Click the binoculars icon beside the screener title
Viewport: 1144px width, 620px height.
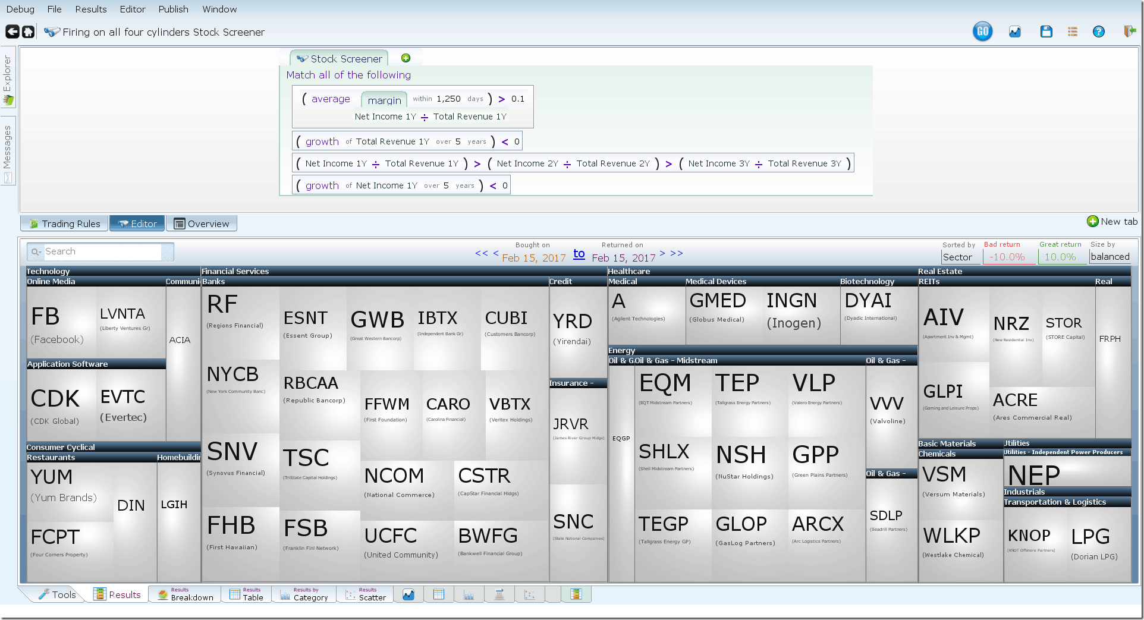tap(52, 32)
